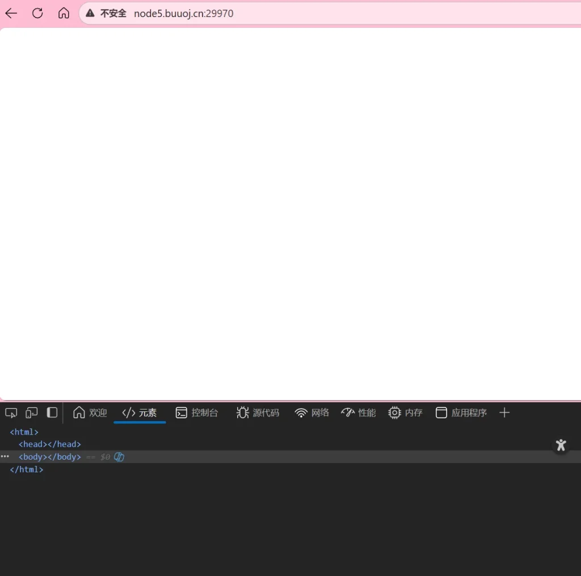The height and width of the screenshot is (576, 581).
Task: Go to the browser home page
Action: [64, 14]
